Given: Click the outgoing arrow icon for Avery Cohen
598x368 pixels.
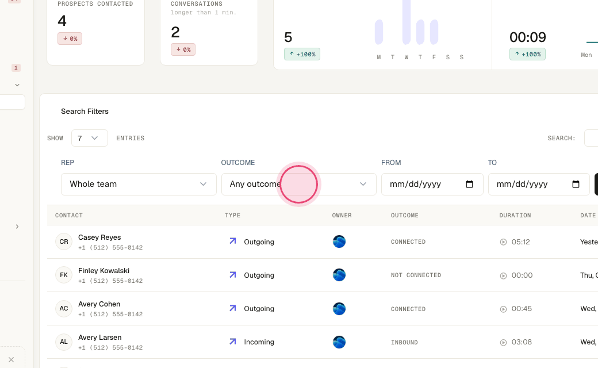Looking at the screenshot, I should click(x=233, y=308).
